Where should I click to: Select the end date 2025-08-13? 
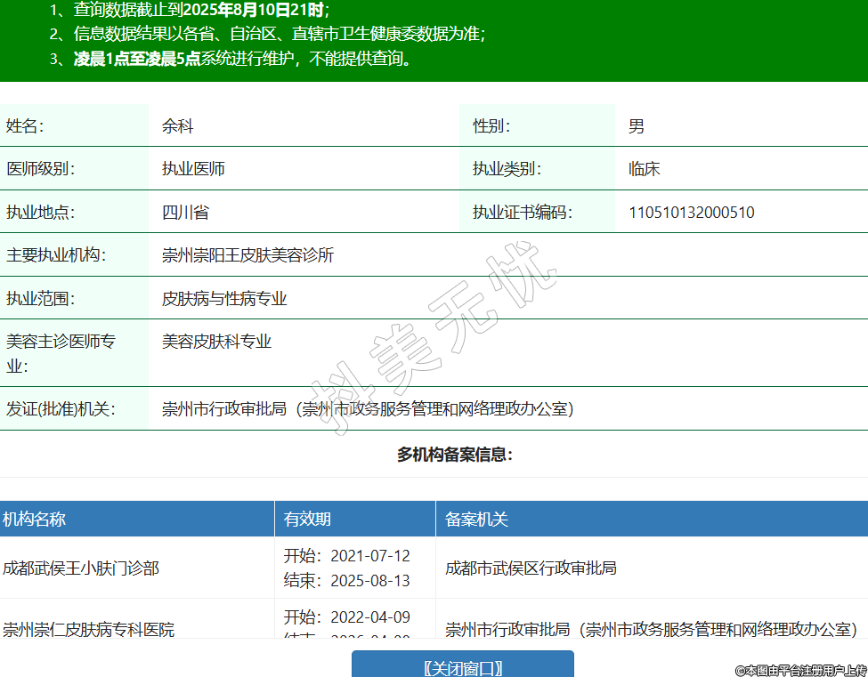(x=369, y=581)
